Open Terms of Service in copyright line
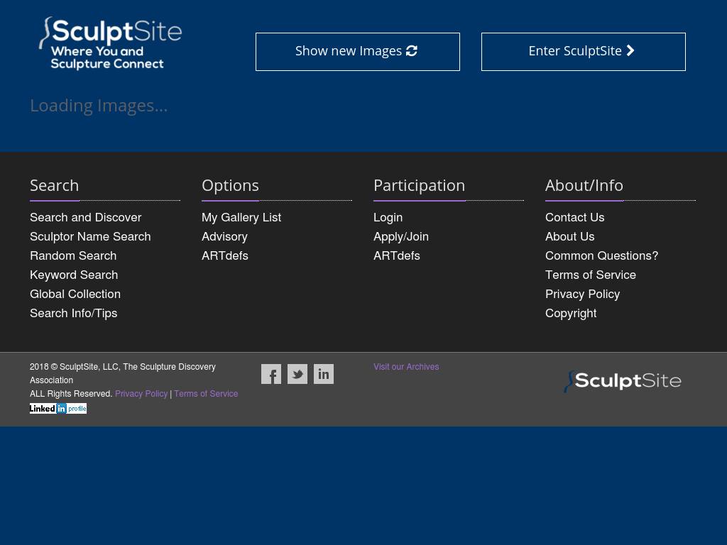The image size is (727, 545). [206, 394]
